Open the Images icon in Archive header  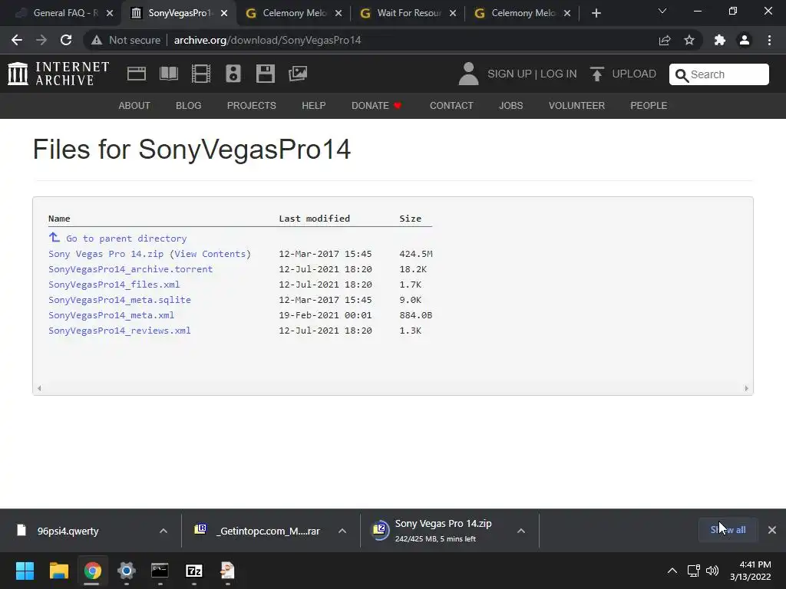pos(298,74)
